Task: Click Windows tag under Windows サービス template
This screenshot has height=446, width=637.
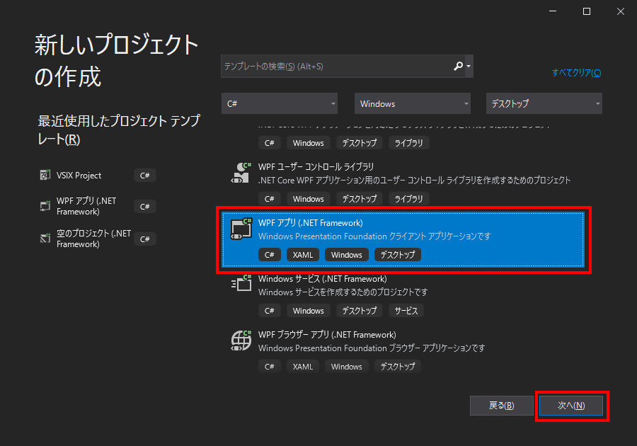Action: pos(309,311)
